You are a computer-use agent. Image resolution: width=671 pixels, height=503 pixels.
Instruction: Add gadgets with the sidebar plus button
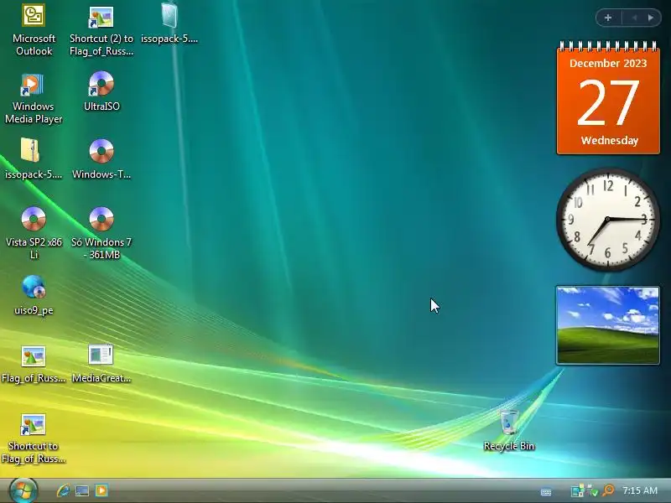[x=608, y=18]
